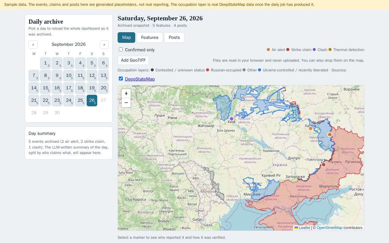Image resolution: width=389 pixels, height=243 pixels.
Task: Pick September 15 in the archive calendar
Action: pos(45,88)
